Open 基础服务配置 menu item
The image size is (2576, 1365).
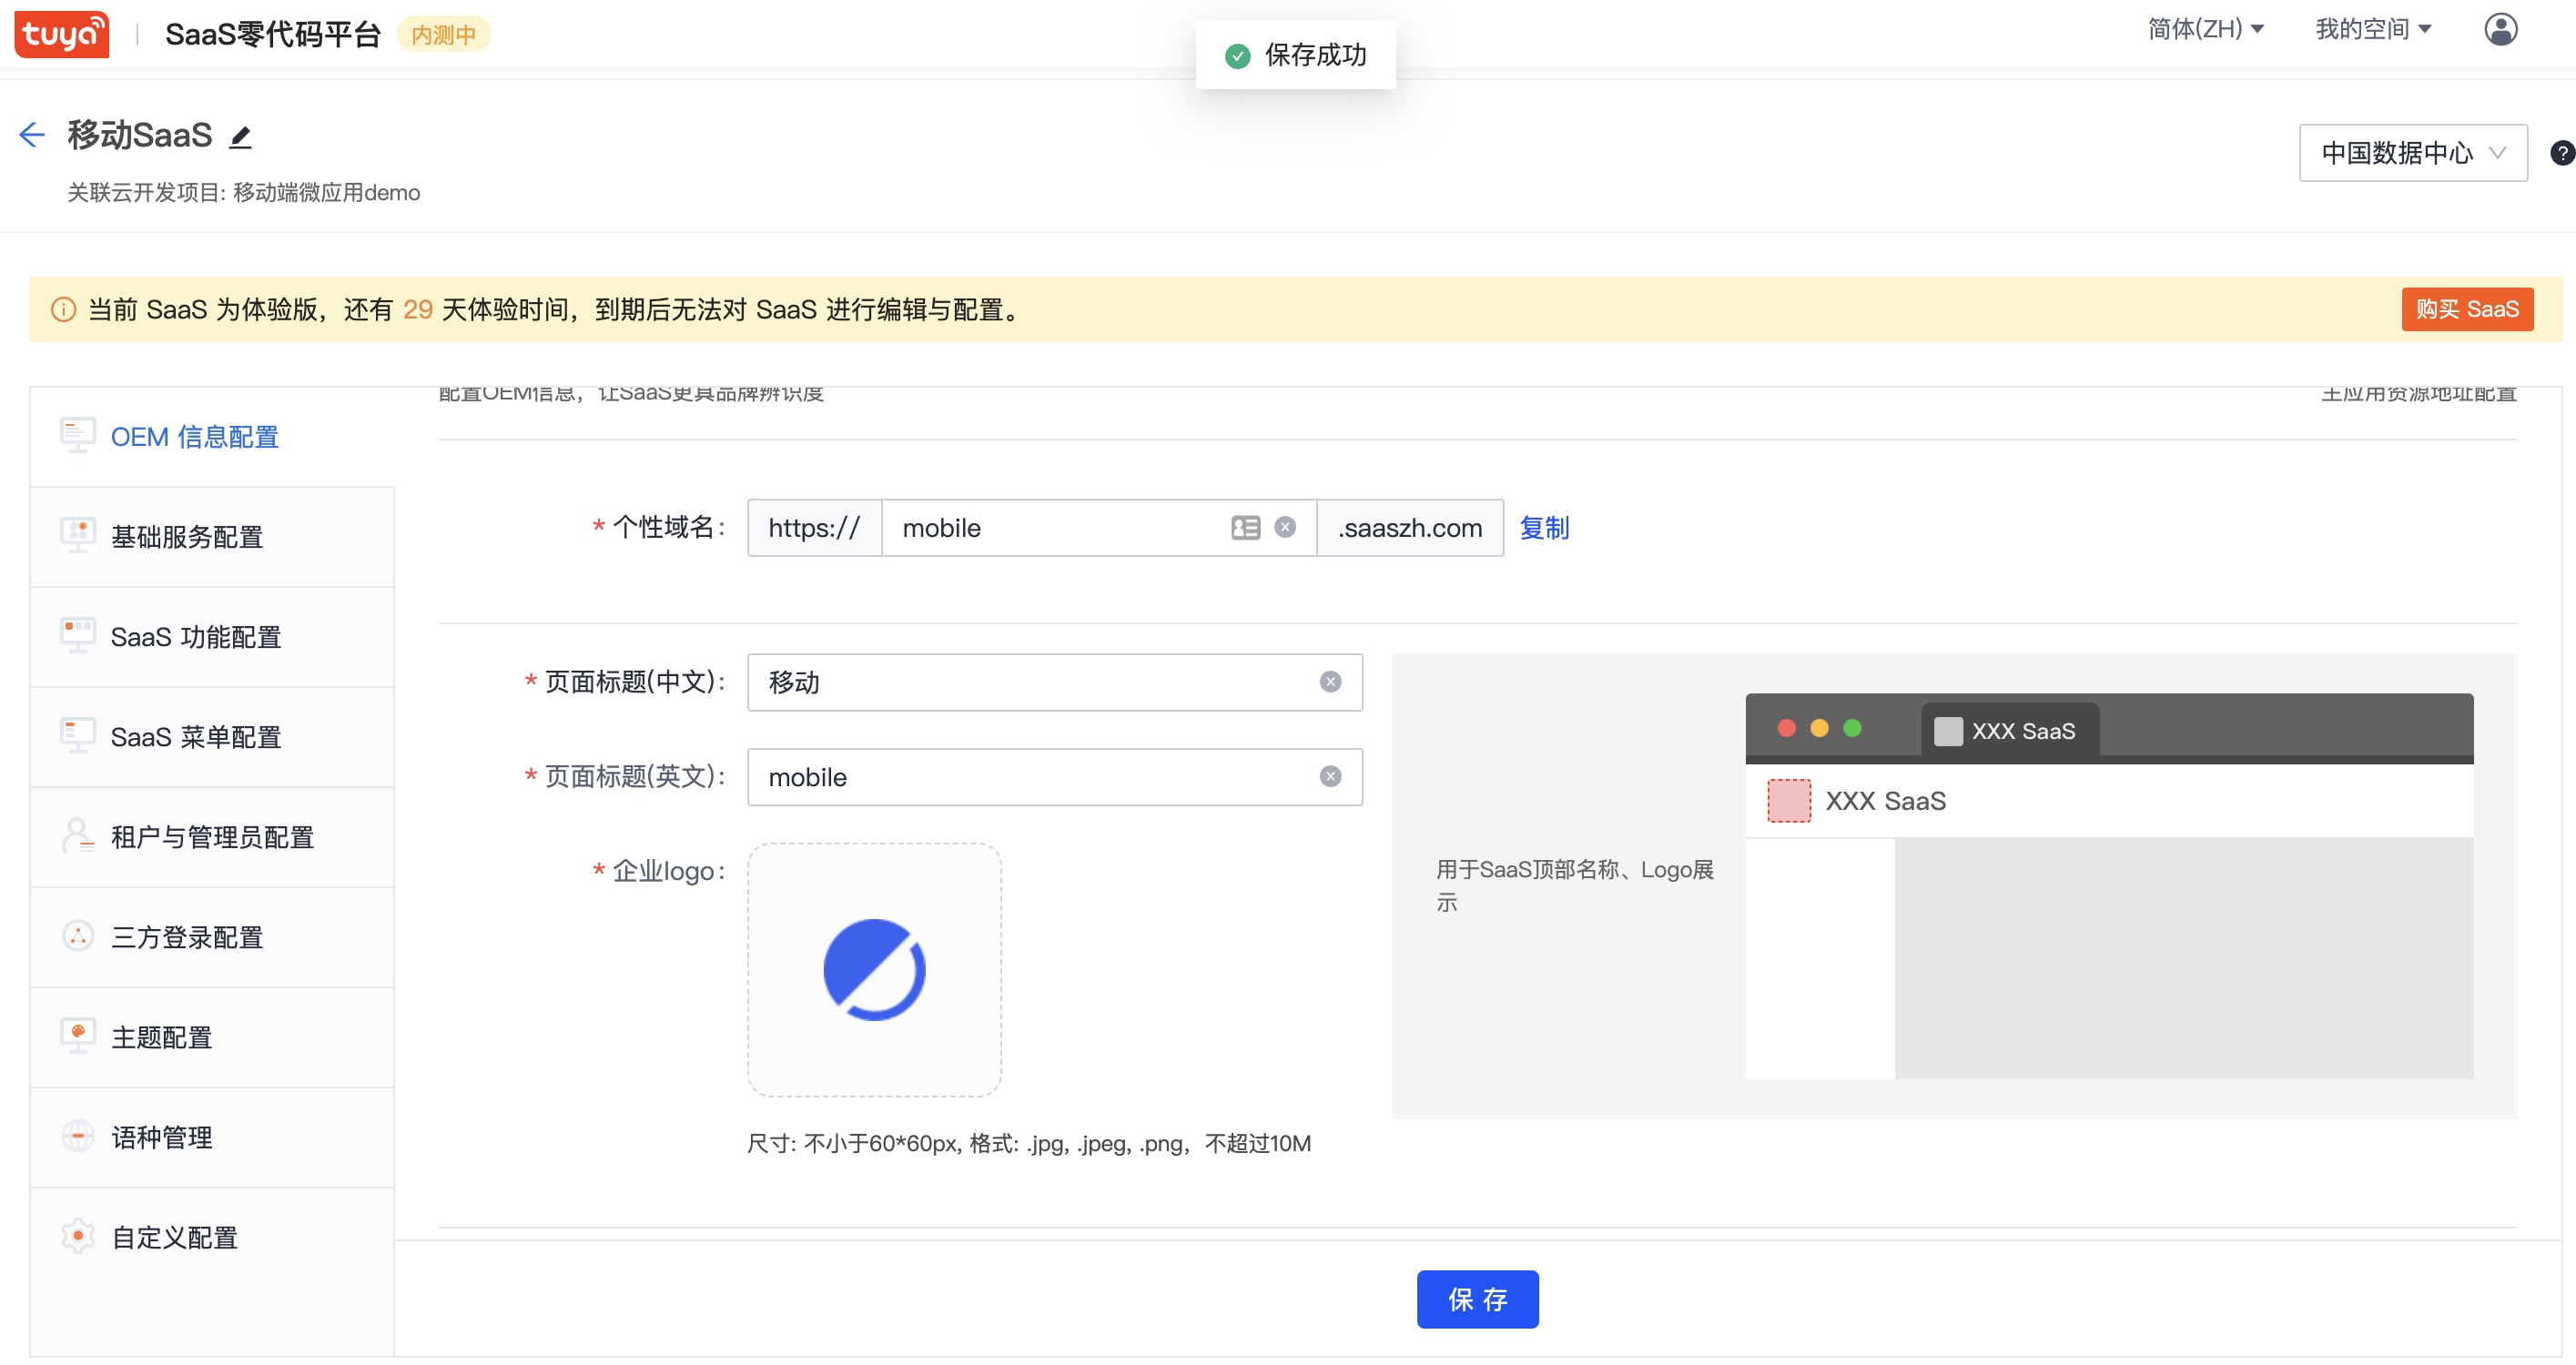212,537
